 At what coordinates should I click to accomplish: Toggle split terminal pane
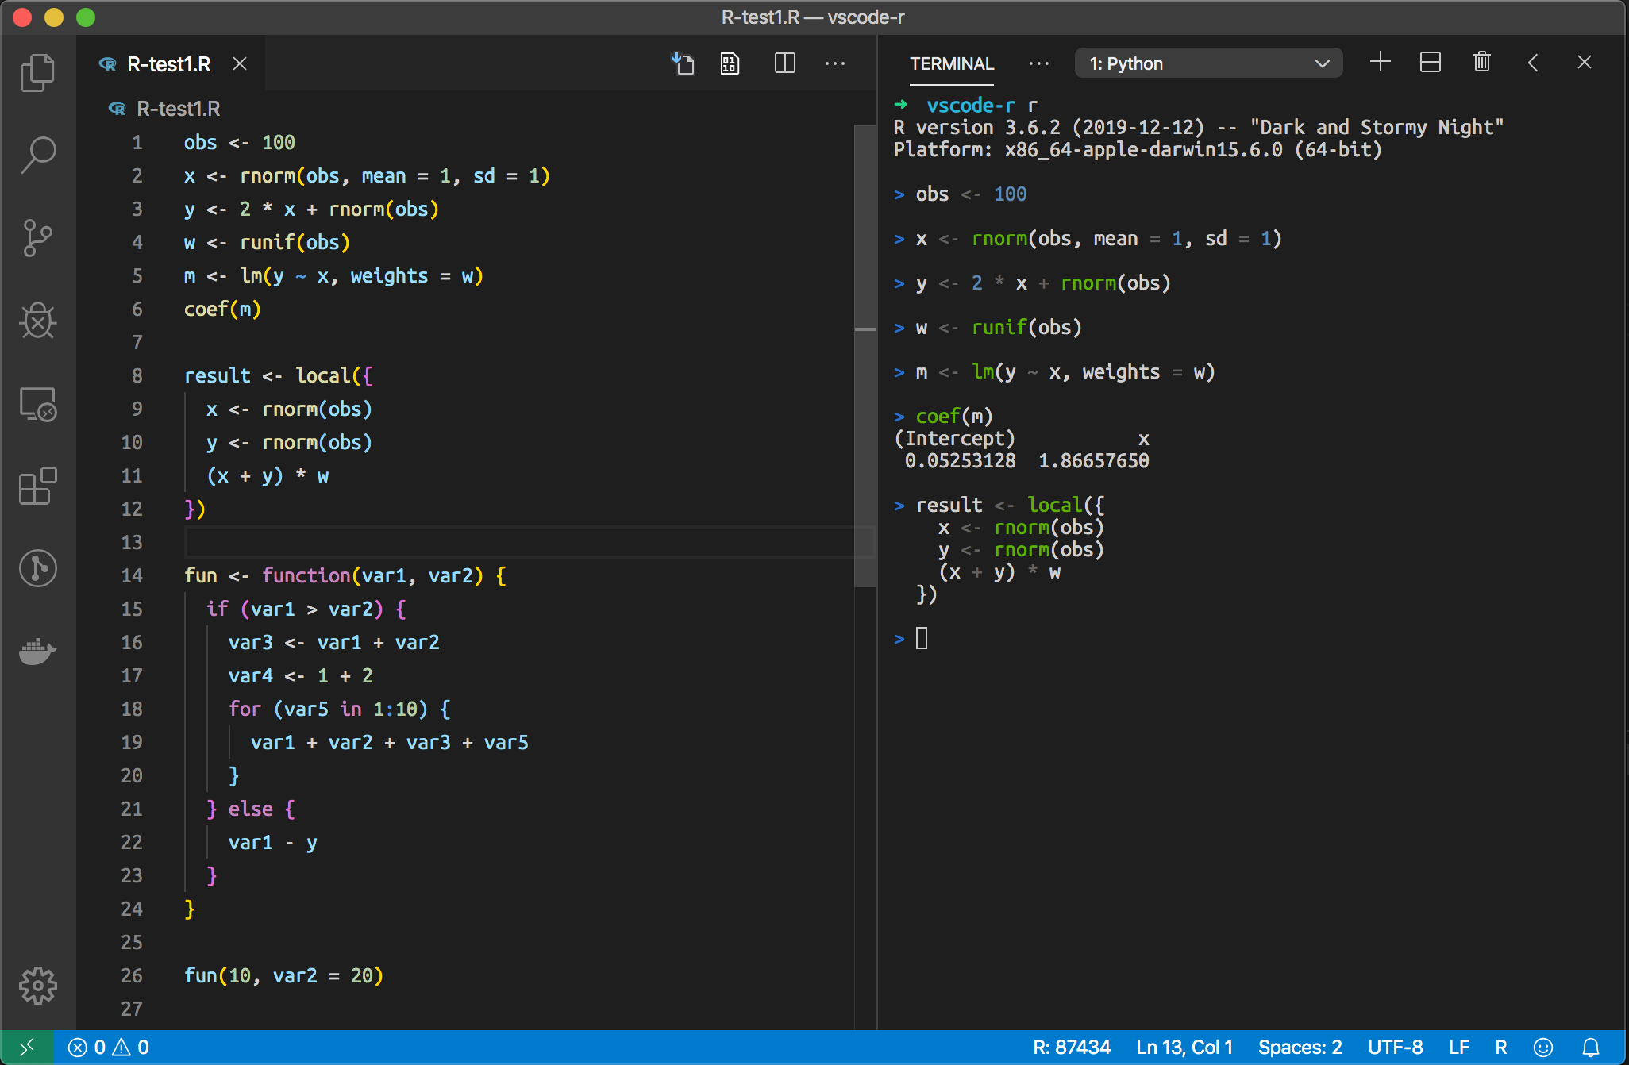[x=1430, y=63]
